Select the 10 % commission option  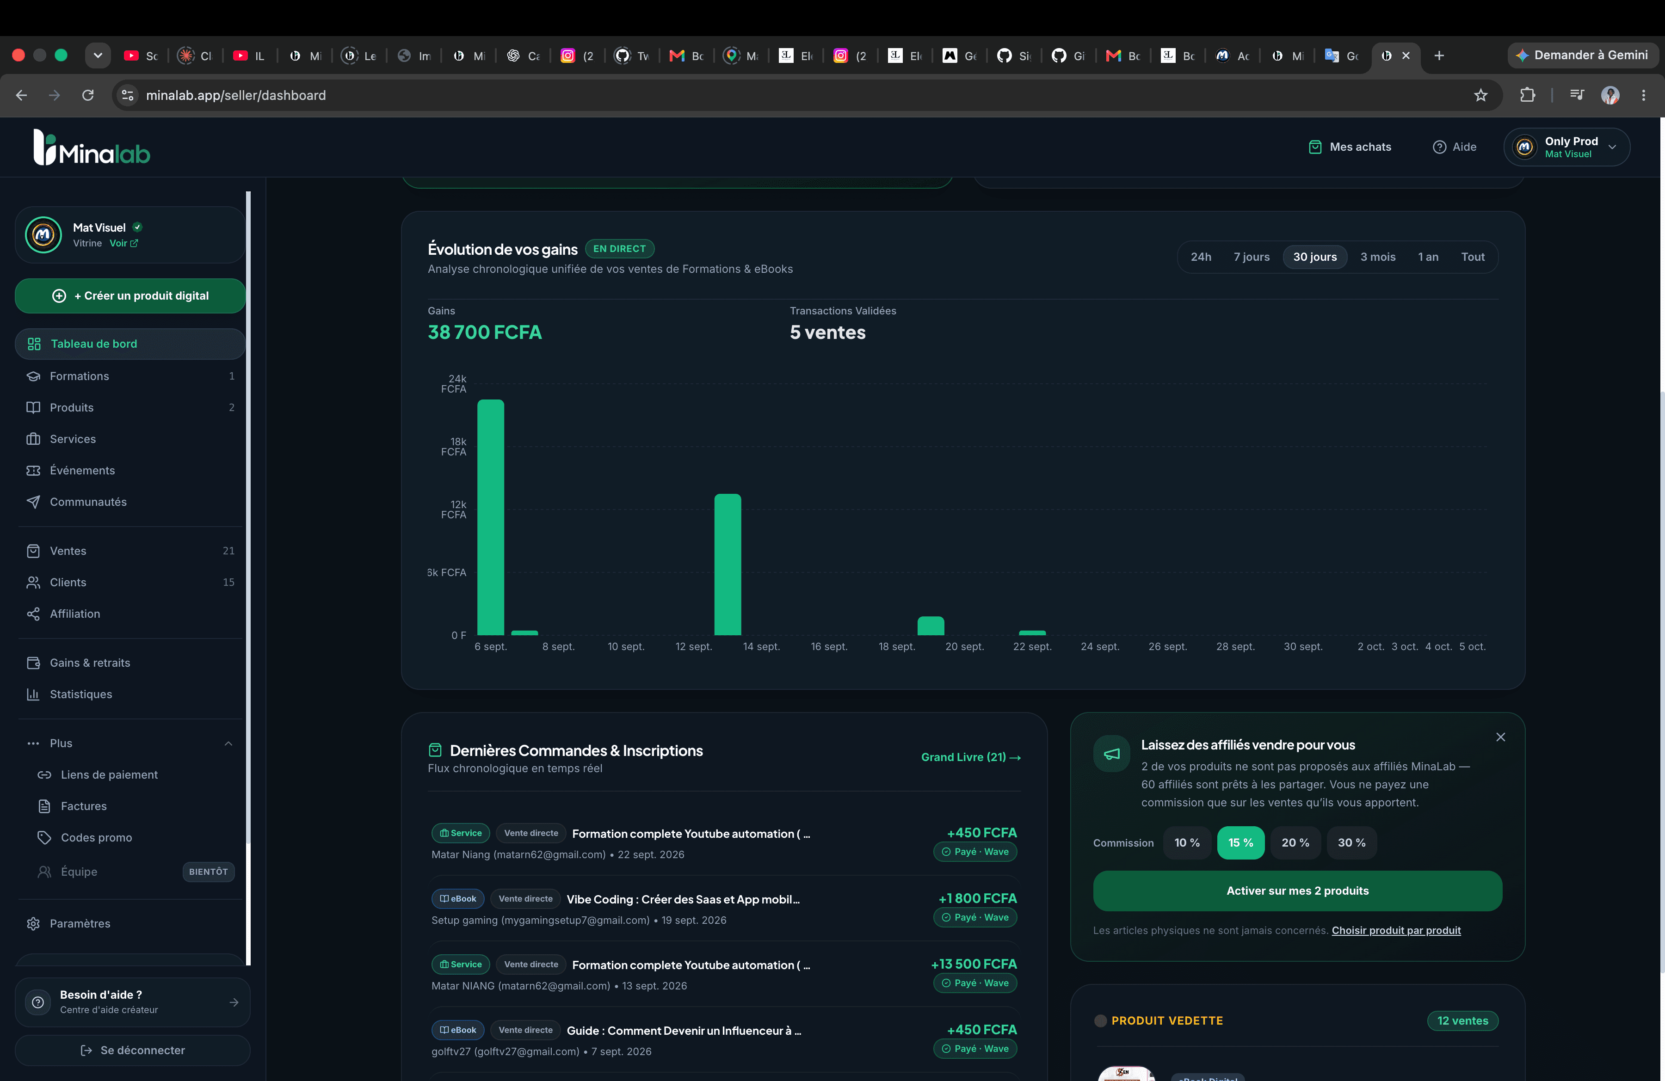tap(1187, 842)
